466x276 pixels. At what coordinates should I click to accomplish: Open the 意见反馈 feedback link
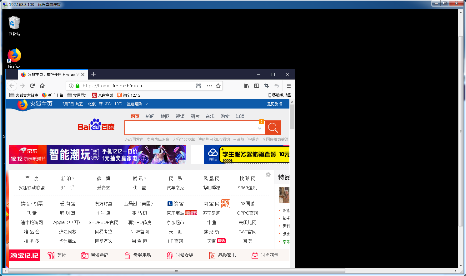[275, 104]
